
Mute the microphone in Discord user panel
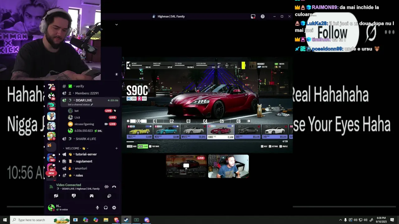(x=97, y=208)
